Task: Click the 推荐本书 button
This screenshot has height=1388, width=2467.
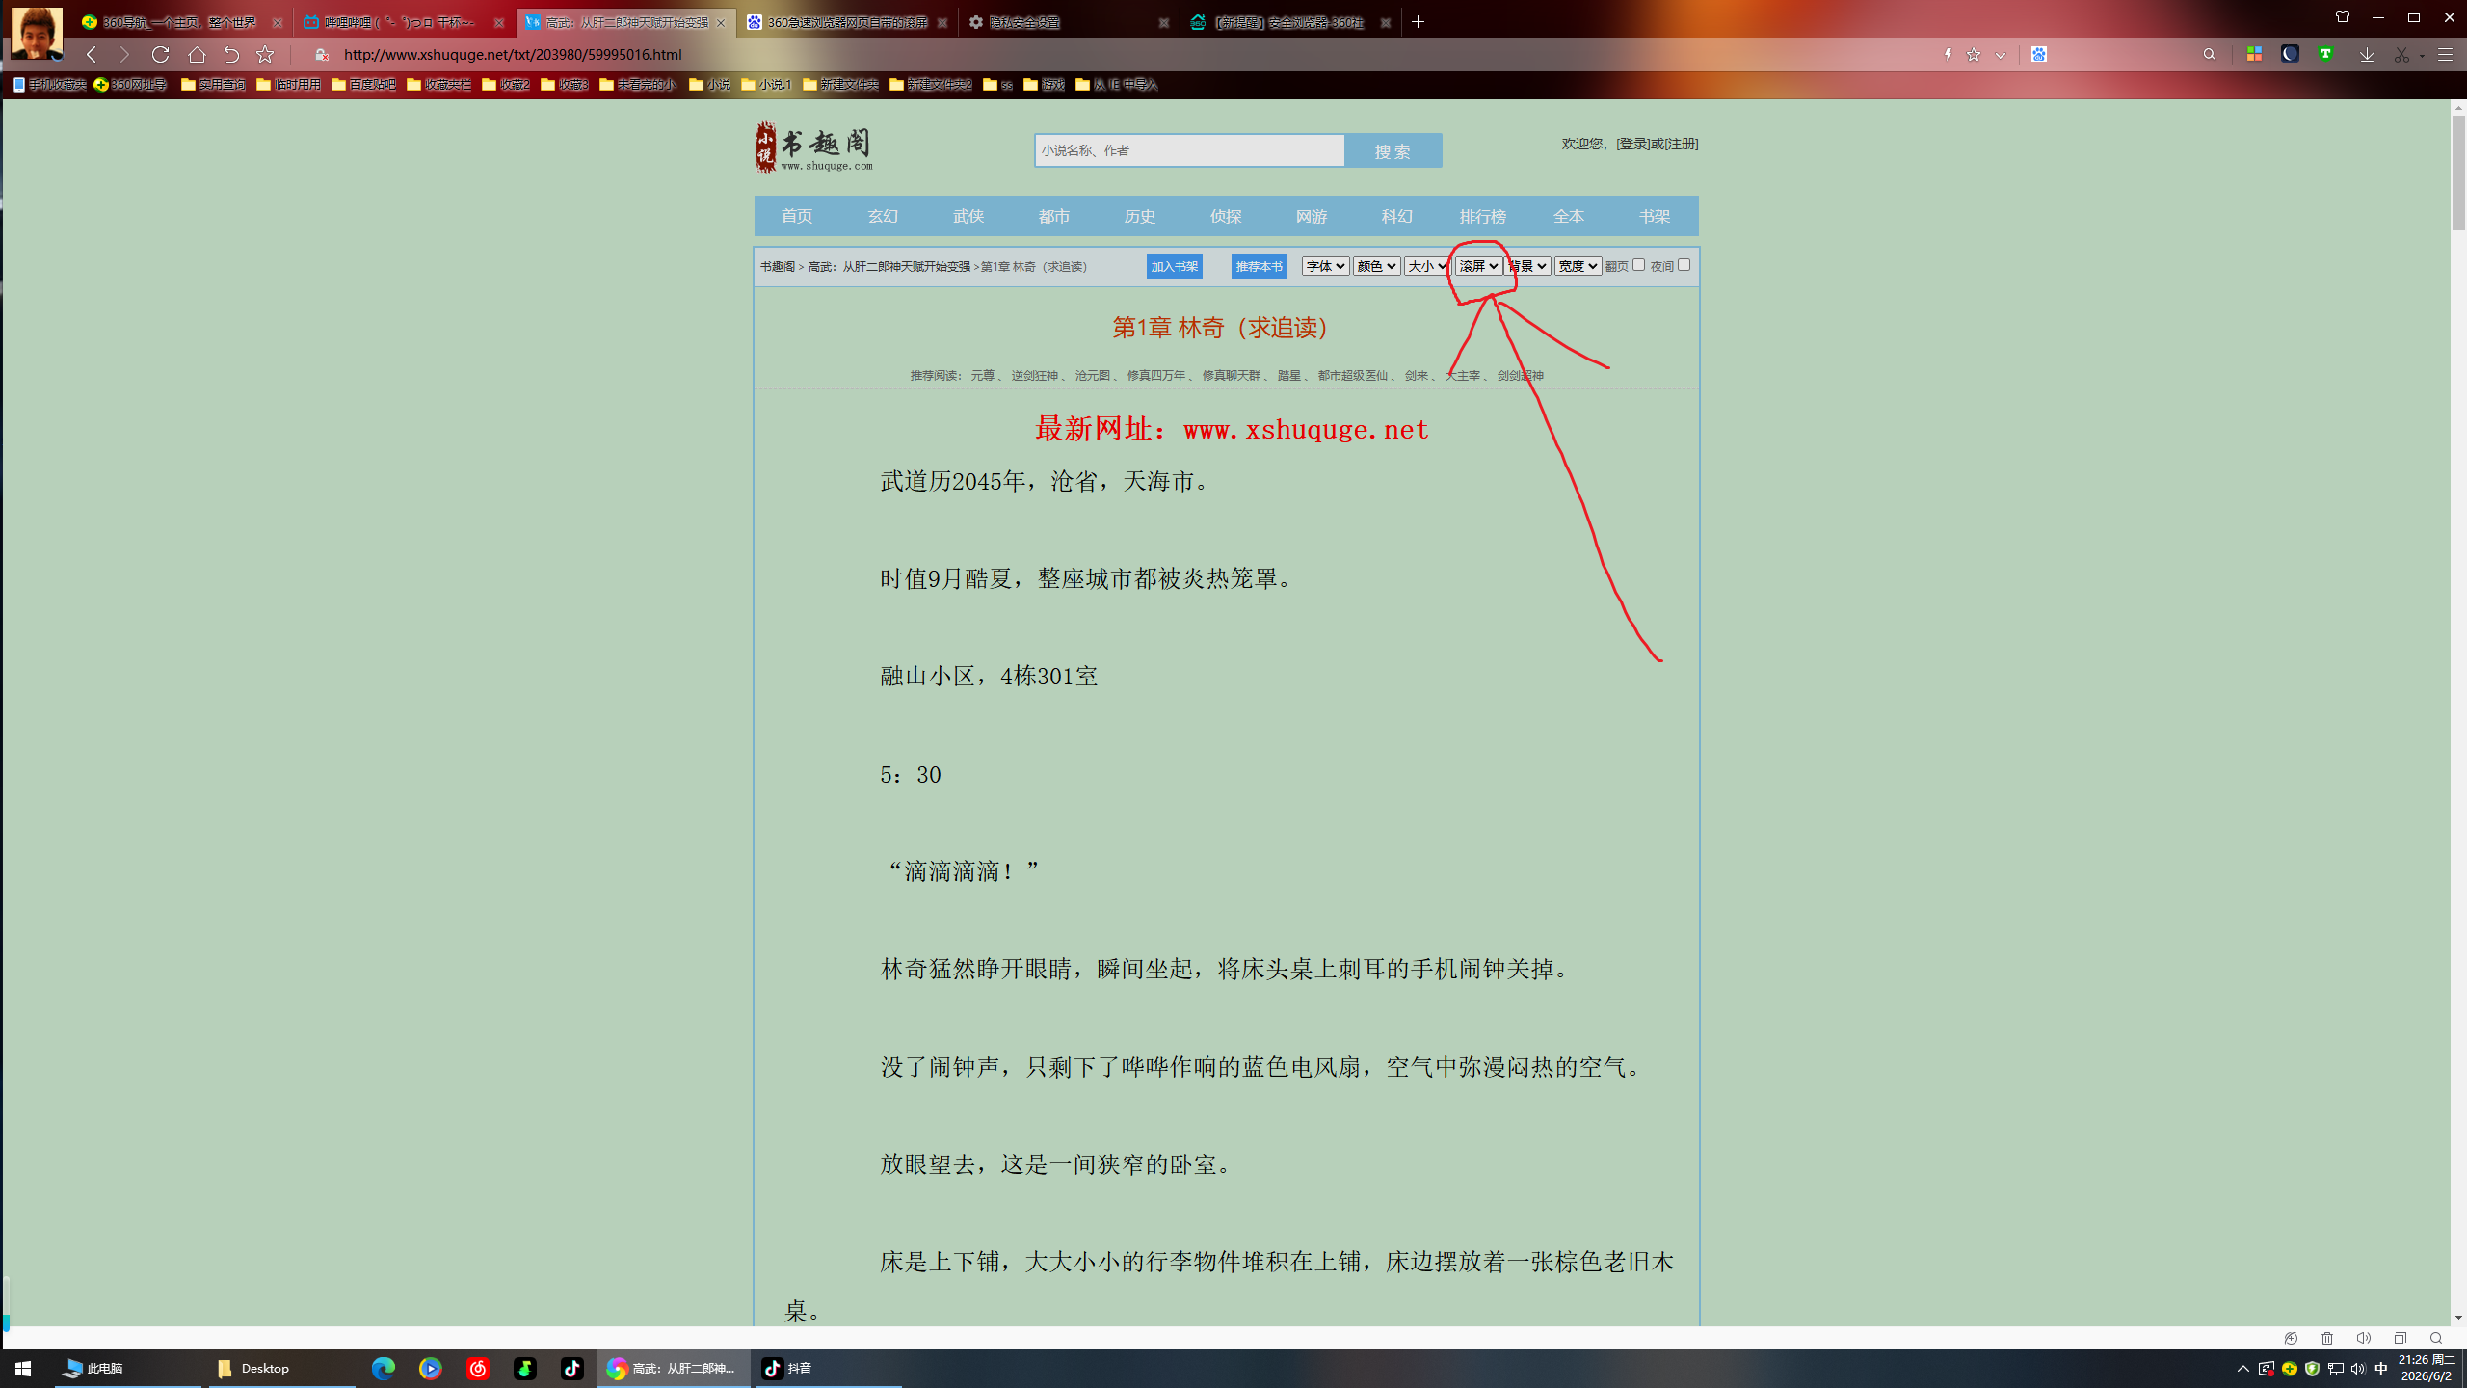Action: tap(1259, 266)
